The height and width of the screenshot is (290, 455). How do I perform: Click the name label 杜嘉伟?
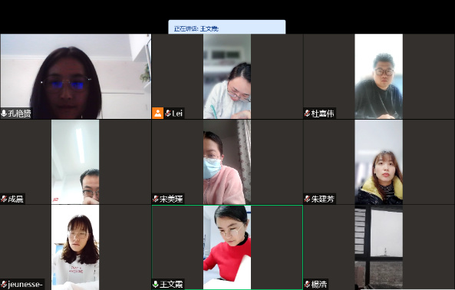coord(323,113)
